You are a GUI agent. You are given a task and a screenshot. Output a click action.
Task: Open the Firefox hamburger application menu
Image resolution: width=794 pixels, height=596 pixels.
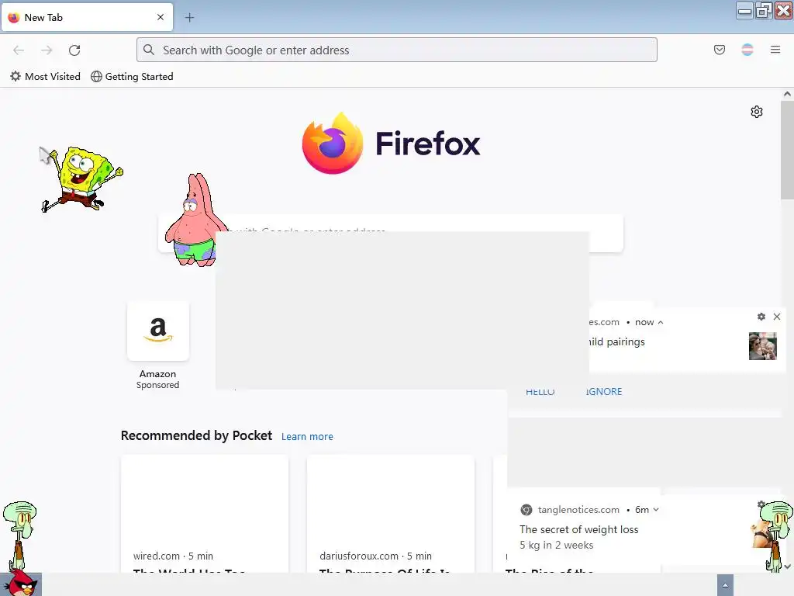click(x=775, y=50)
